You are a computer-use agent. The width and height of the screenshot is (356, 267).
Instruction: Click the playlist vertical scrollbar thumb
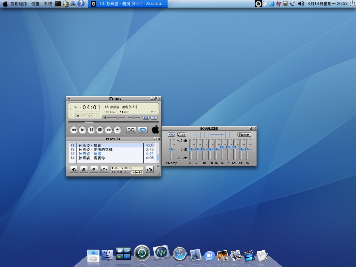click(x=158, y=157)
